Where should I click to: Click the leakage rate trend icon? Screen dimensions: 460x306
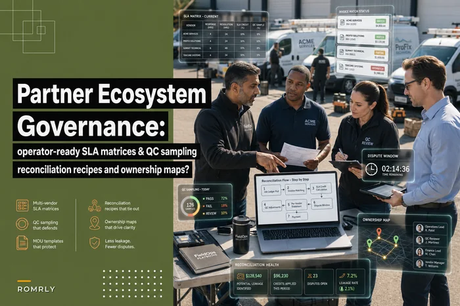pyautogui.click(x=342, y=276)
